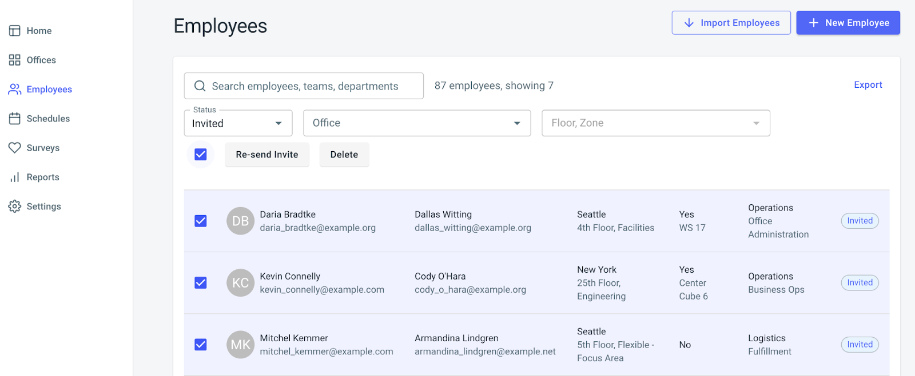Expand the Office filter dropdown
915x376 pixels.
[416, 123]
